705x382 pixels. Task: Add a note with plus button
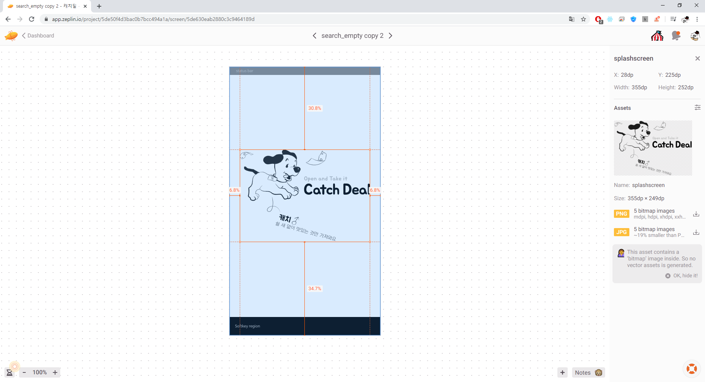[563, 372]
